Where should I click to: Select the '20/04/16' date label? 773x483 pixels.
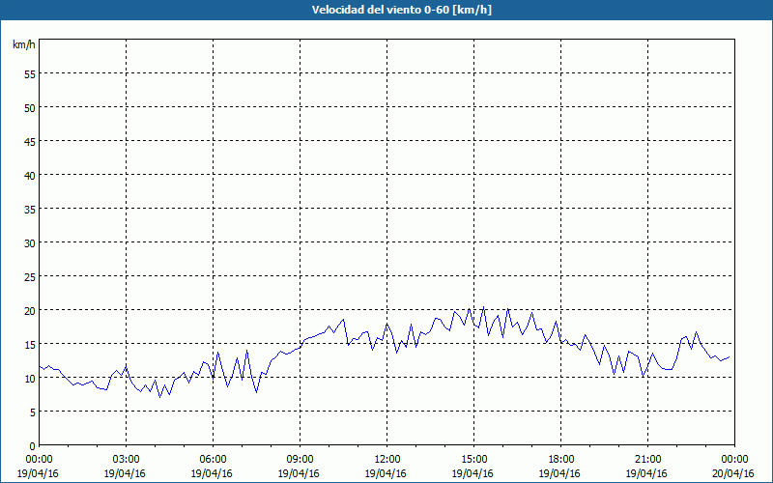733,473
